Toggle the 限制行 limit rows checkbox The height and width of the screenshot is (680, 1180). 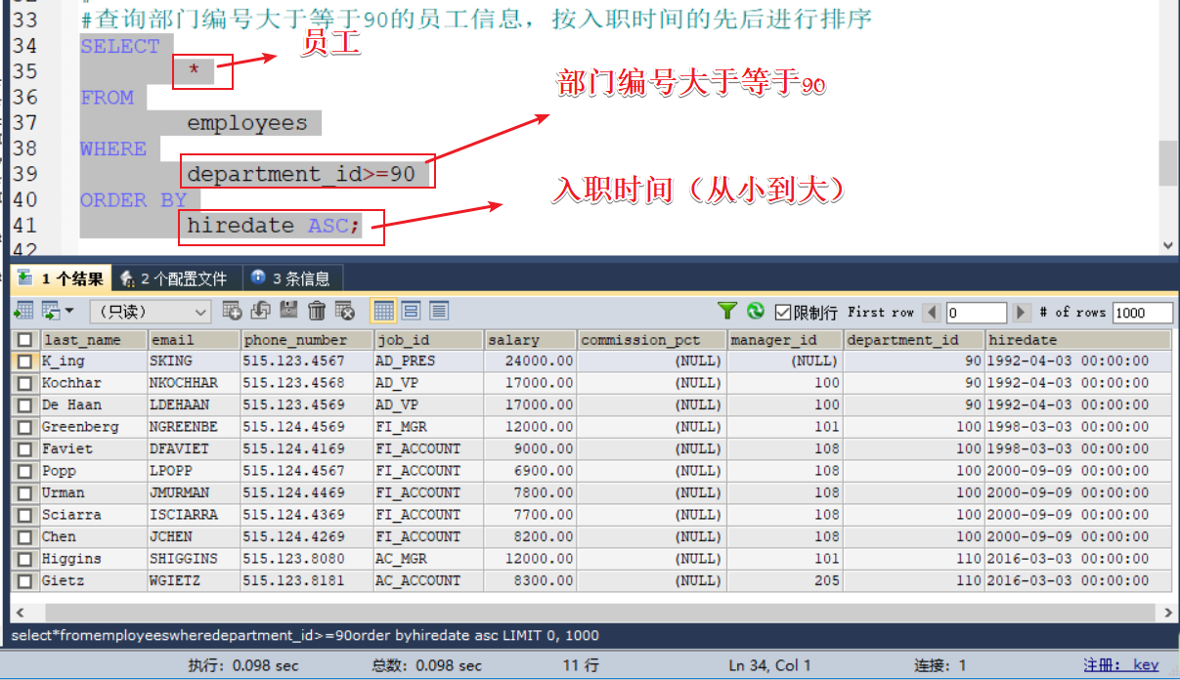(782, 313)
